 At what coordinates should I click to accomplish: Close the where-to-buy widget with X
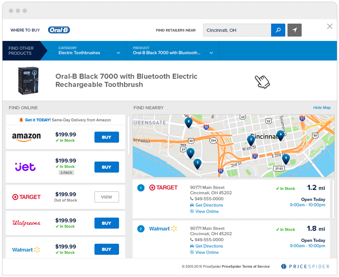pyautogui.click(x=330, y=26)
